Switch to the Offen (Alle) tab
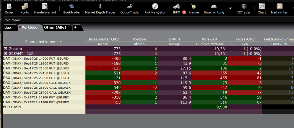294x128 pixels. coord(55,28)
